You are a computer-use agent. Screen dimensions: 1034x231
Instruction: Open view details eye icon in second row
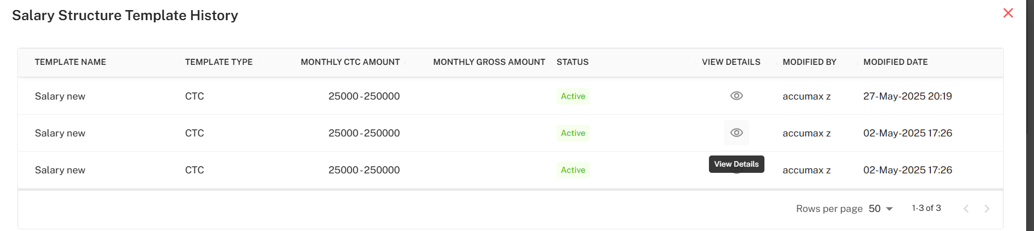[x=736, y=133]
